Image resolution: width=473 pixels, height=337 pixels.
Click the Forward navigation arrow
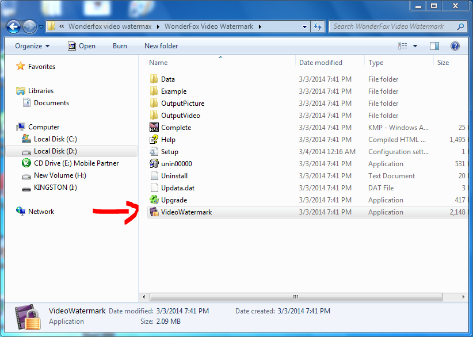click(29, 27)
